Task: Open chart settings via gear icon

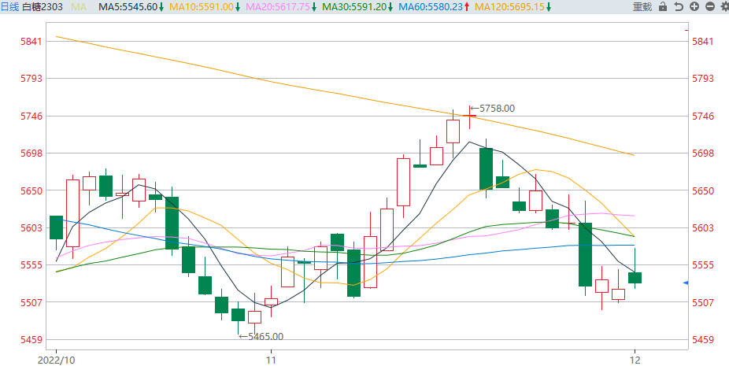Action: pos(723,6)
